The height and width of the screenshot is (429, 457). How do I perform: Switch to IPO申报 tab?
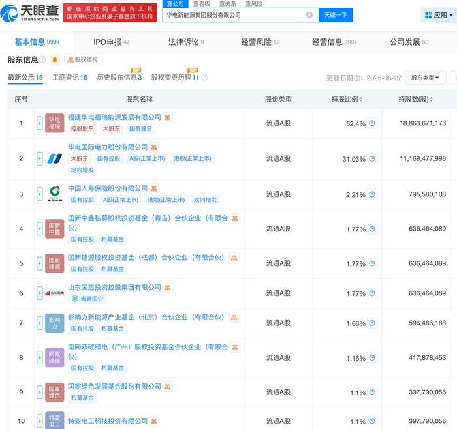point(112,42)
